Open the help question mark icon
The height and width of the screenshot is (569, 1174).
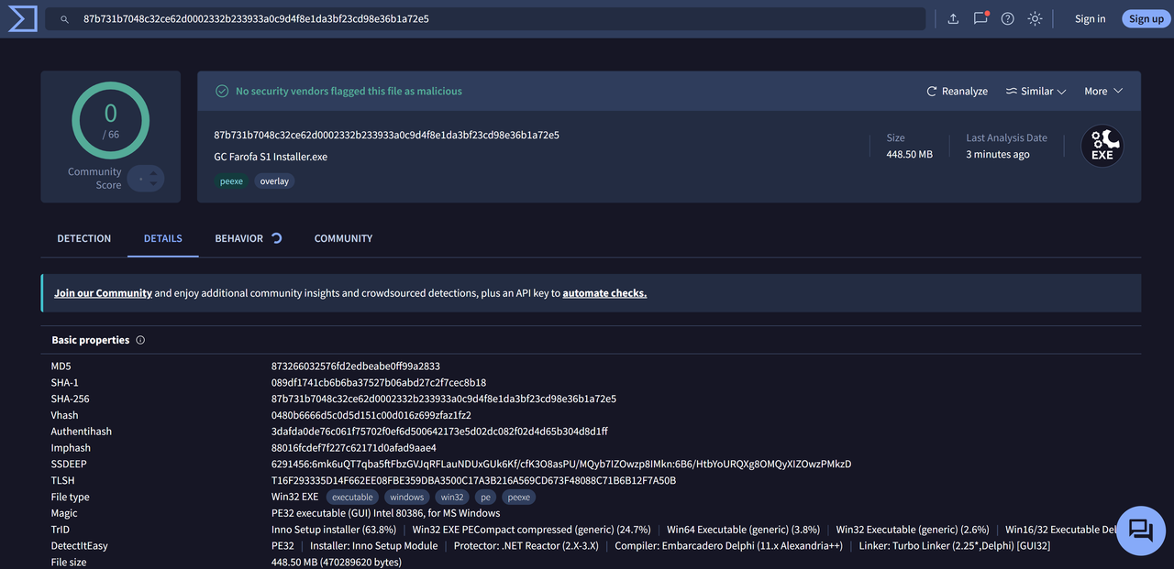click(1008, 18)
